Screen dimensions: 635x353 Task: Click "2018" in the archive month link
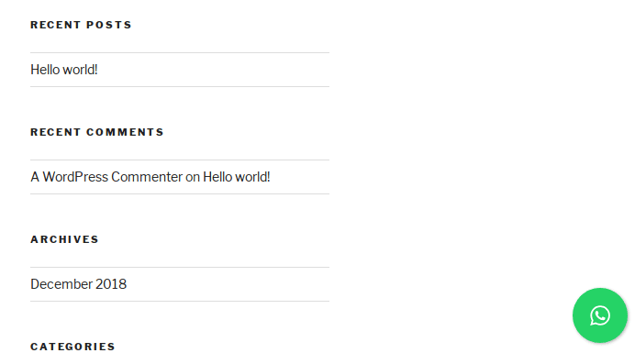(x=111, y=284)
